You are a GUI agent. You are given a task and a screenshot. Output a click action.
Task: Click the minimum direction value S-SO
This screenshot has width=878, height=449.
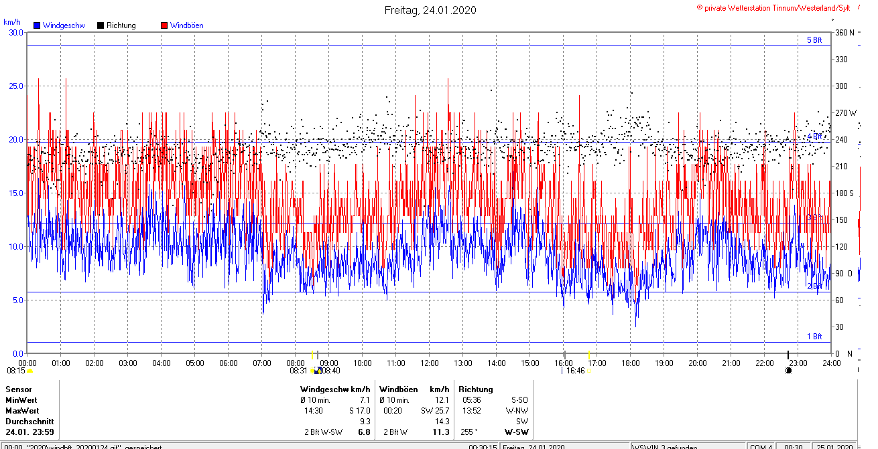[x=519, y=400]
